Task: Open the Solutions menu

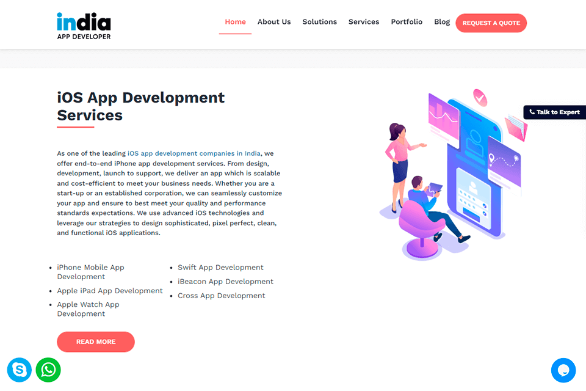Action: 319,22
